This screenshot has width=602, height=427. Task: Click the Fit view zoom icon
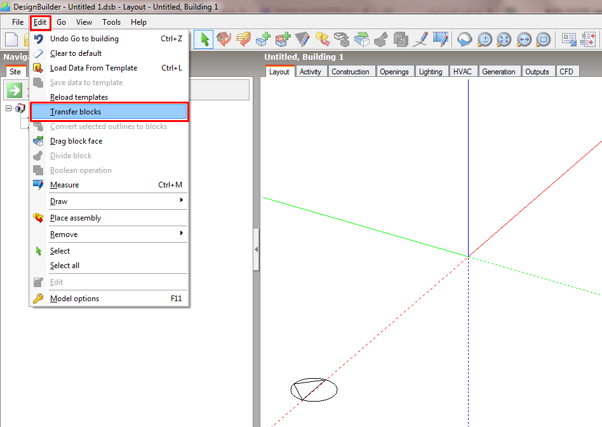(x=504, y=39)
